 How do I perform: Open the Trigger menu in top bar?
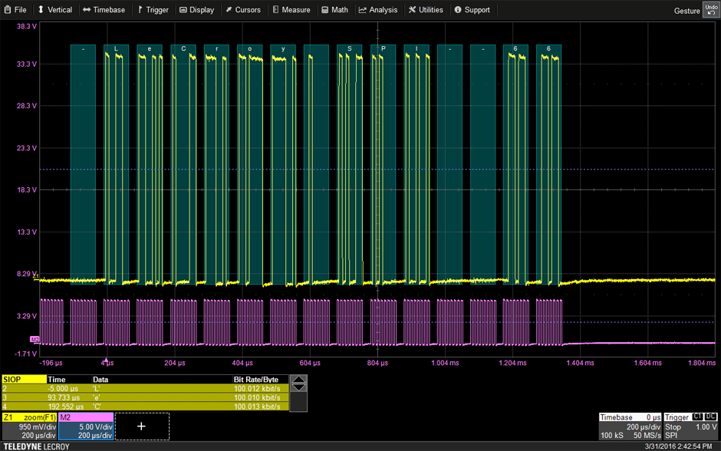(x=153, y=10)
